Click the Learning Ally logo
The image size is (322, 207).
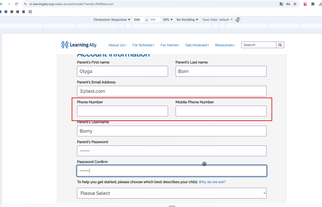[x=79, y=44]
